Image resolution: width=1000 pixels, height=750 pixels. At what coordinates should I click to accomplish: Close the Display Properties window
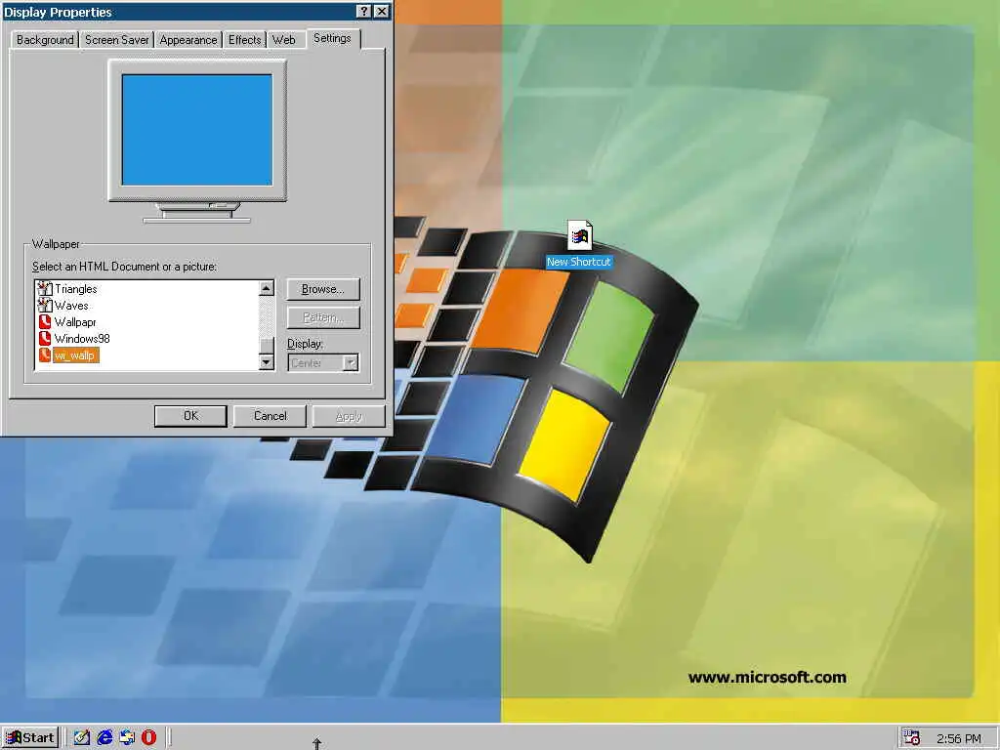[381, 12]
